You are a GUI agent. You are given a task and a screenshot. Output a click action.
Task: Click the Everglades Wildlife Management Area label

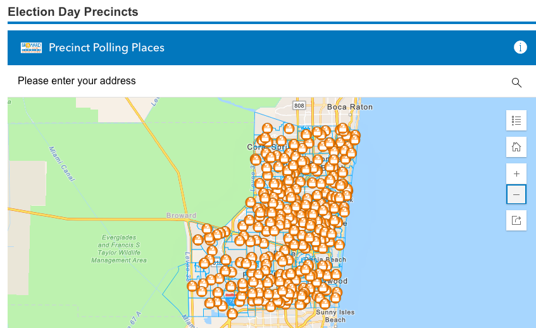(x=119, y=249)
